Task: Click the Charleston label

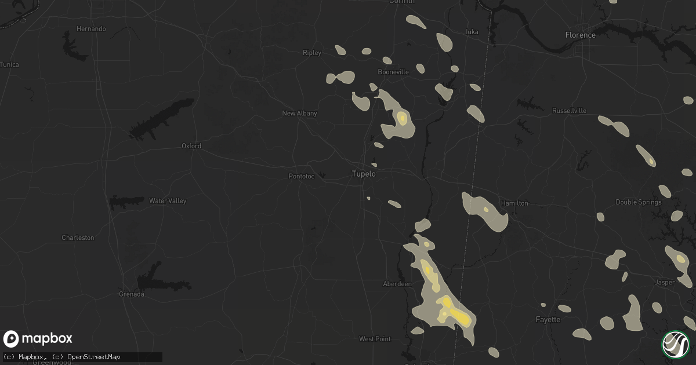Action: [78, 238]
